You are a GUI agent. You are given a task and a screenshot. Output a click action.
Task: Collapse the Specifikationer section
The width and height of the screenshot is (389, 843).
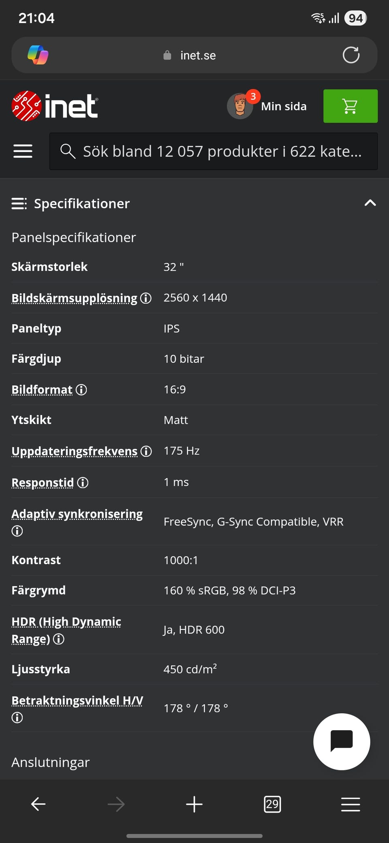[x=370, y=203]
